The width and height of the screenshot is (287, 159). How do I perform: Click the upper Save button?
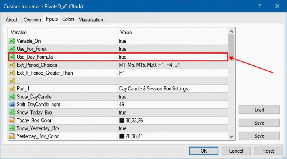[259, 123]
